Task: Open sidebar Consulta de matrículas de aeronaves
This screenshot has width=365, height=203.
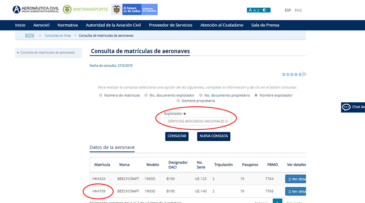Action: click(x=47, y=52)
